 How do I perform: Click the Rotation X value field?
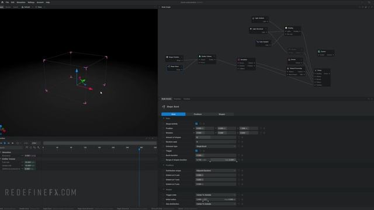tap(205, 133)
